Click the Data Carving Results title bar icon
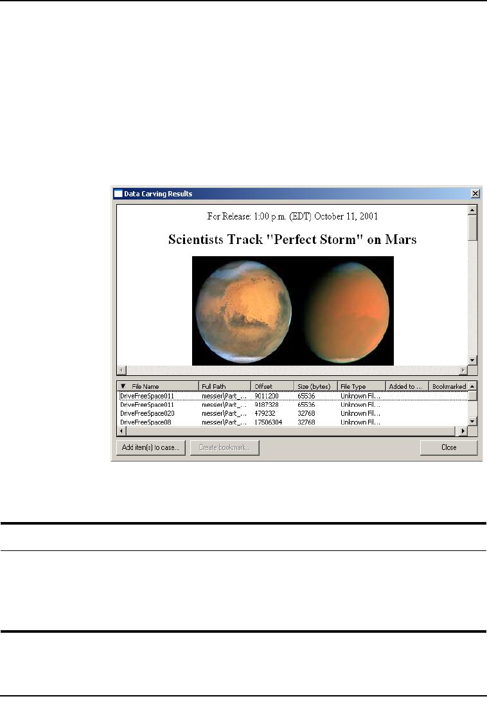Screen dimensions: 487x719 click(118, 194)
